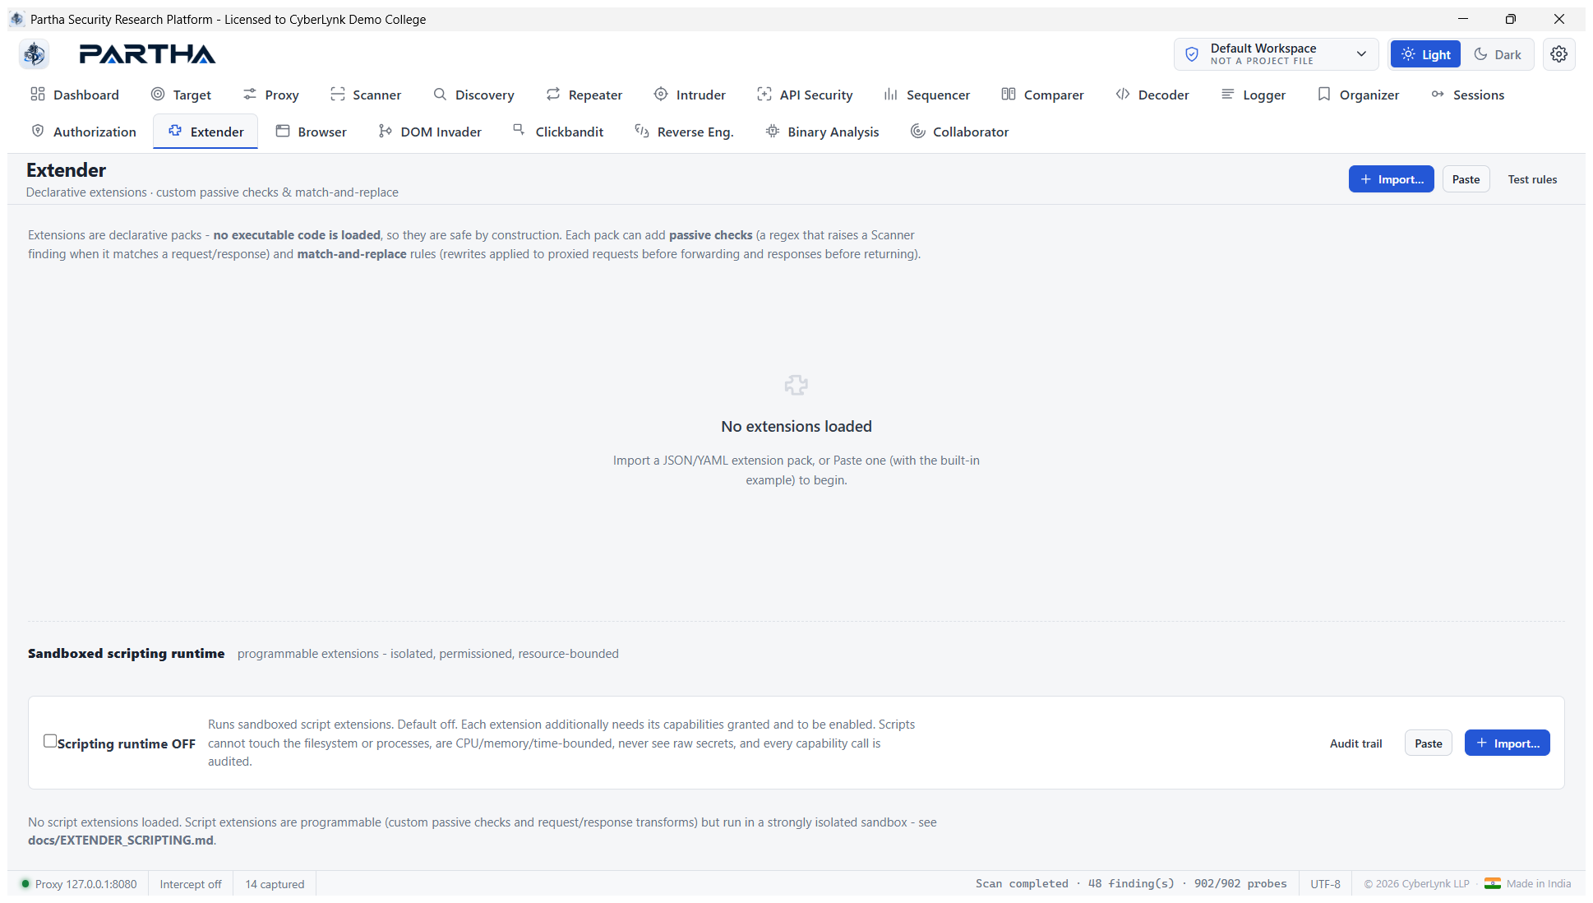The width and height of the screenshot is (1593, 903).
Task: Click the workspace chevron arrow
Action: [1361, 54]
